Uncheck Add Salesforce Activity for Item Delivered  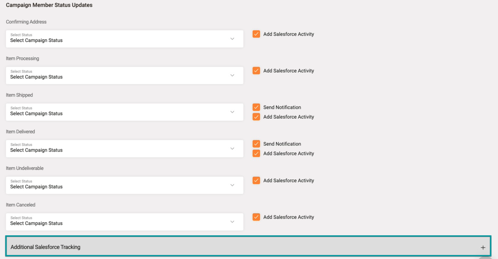click(x=256, y=154)
